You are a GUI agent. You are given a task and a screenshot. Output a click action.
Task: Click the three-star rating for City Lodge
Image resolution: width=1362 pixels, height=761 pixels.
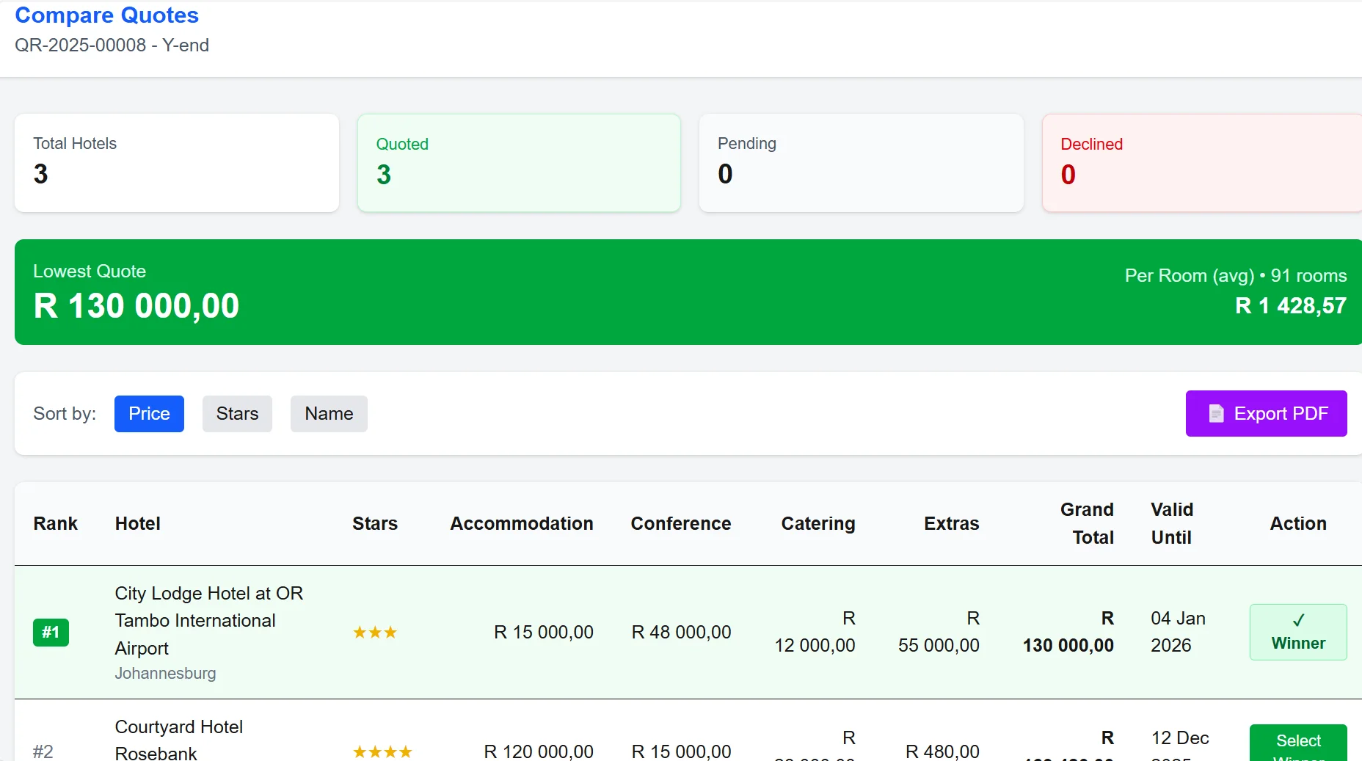click(x=374, y=633)
